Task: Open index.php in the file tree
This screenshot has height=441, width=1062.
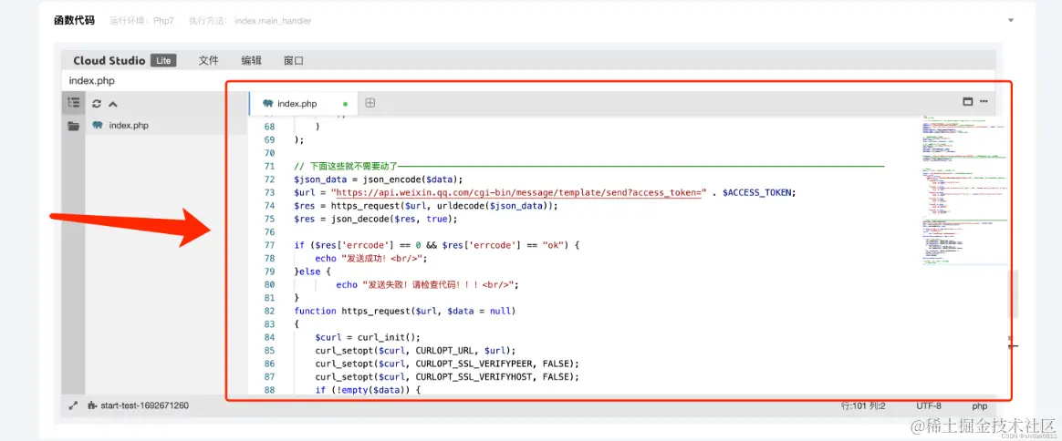Action: click(129, 125)
